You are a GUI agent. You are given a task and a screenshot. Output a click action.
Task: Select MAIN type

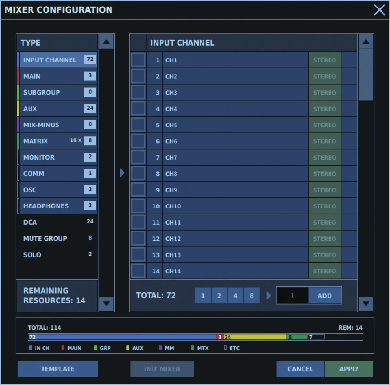[57, 76]
